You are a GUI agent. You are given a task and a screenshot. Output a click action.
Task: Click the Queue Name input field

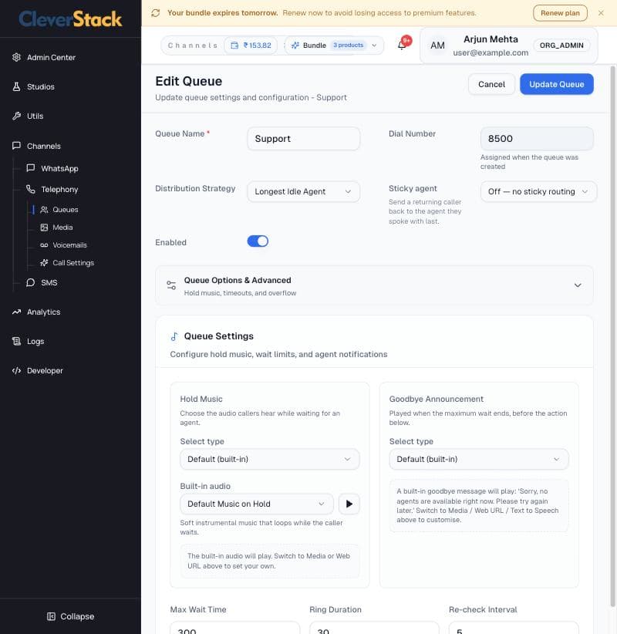point(303,139)
